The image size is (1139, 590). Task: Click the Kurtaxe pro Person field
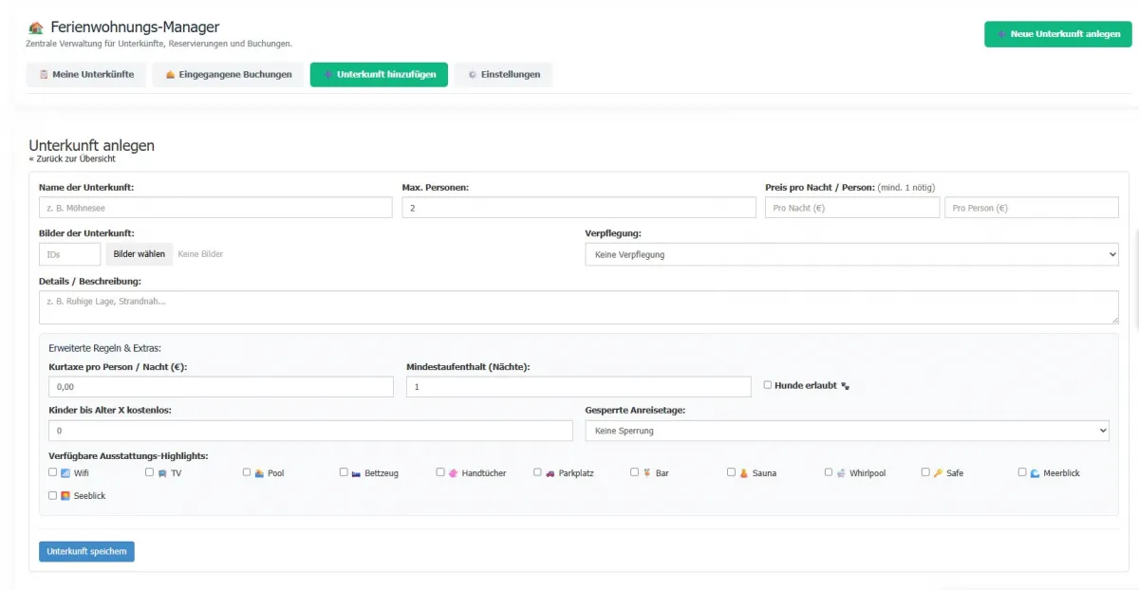[x=221, y=387]
